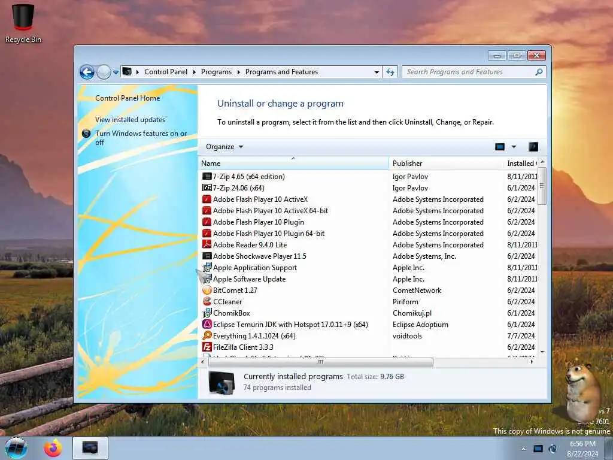Open Turn Windows features on or off
The height and width of the screenshot is (460, 613).
141,138
